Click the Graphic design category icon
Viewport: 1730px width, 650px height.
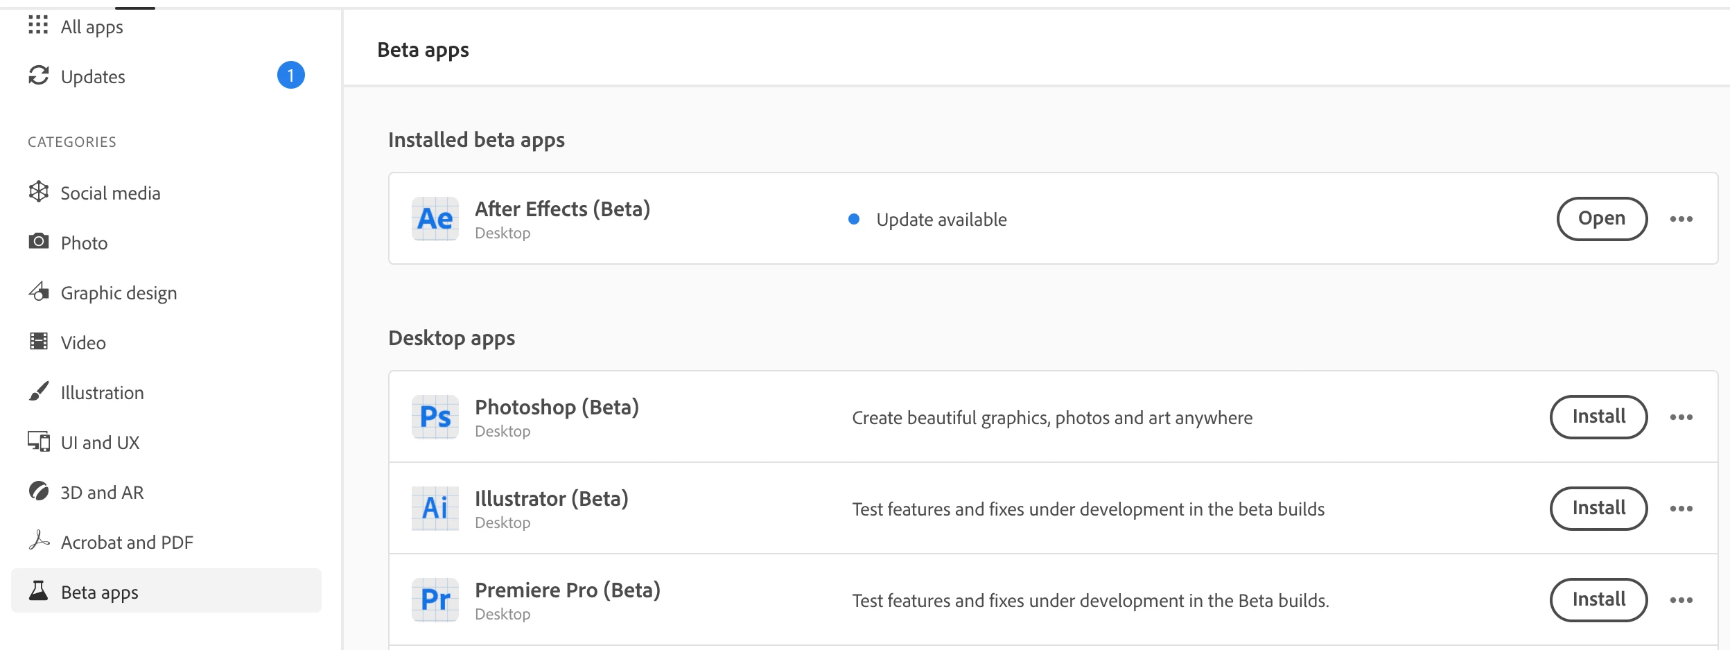pos(39,291)
